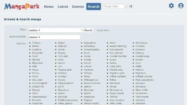This screenshot has width=187, height=105.
Task: Open the Latest menu item
Action: pos(63,7)
